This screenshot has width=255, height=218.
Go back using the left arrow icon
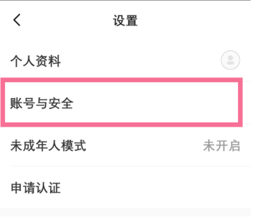click(x=17, y=20)
